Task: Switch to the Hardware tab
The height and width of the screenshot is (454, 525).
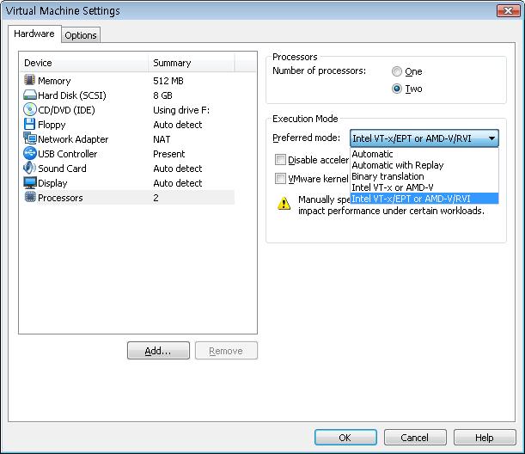Action: (34, 34)
